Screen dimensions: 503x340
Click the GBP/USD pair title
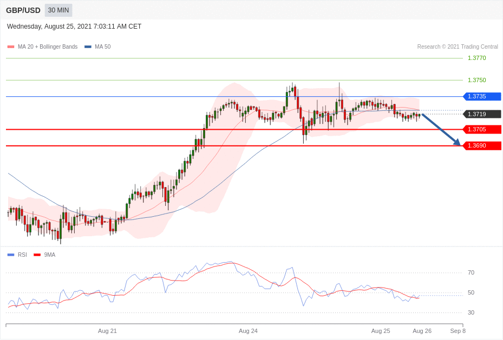(23, 10)
